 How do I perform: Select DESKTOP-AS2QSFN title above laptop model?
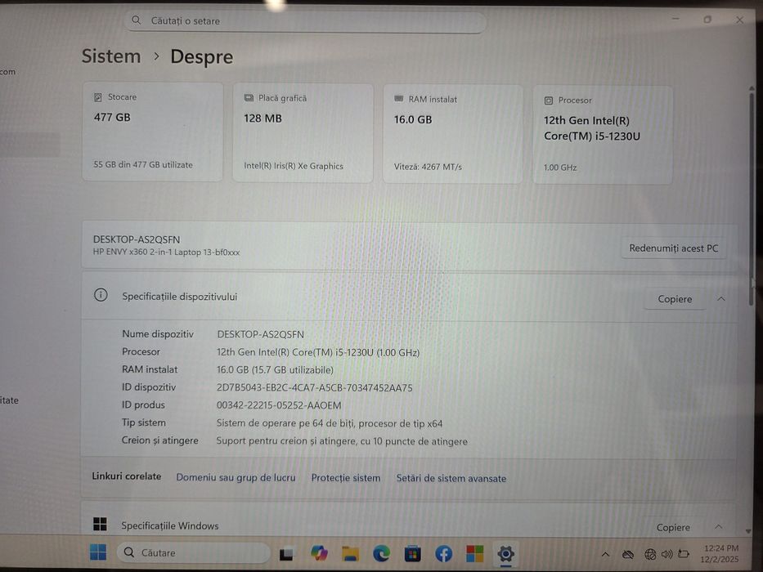pyautogui.click(x=137, y=239)
